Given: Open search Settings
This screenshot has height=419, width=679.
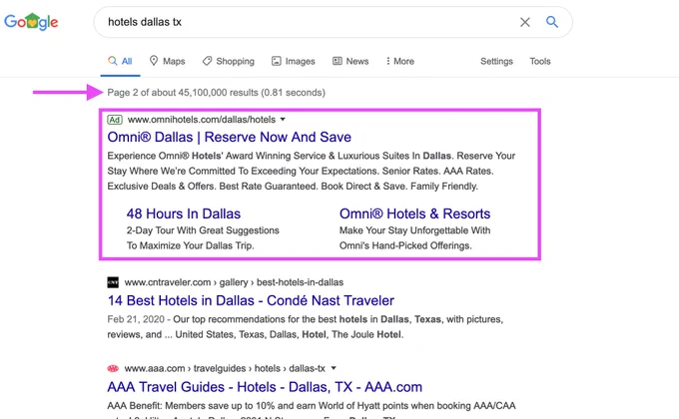Looking at the screenshot, I should [x=496, y=61].
